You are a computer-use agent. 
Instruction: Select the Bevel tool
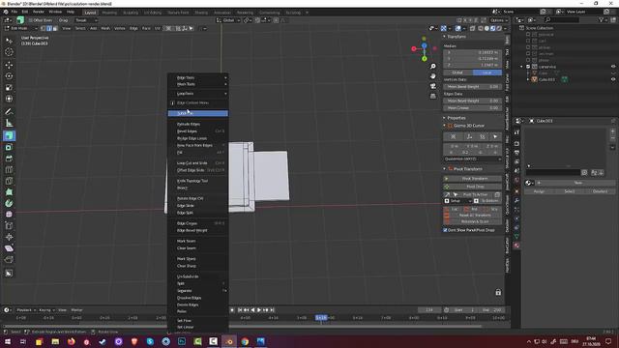(x=9, y=159)
